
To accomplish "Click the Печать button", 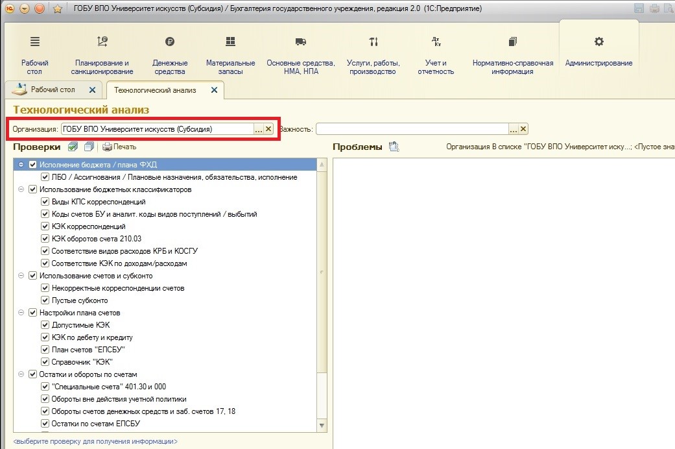I will pos(119,147).
